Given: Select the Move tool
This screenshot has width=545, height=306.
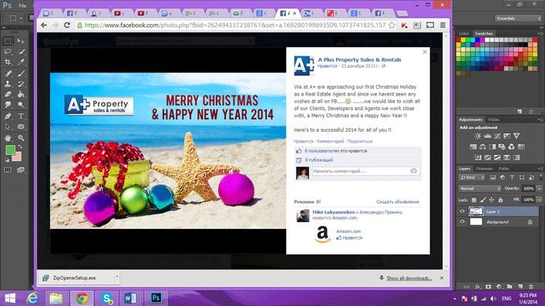Looking at the screenshot, I should [x=22, y=41].
